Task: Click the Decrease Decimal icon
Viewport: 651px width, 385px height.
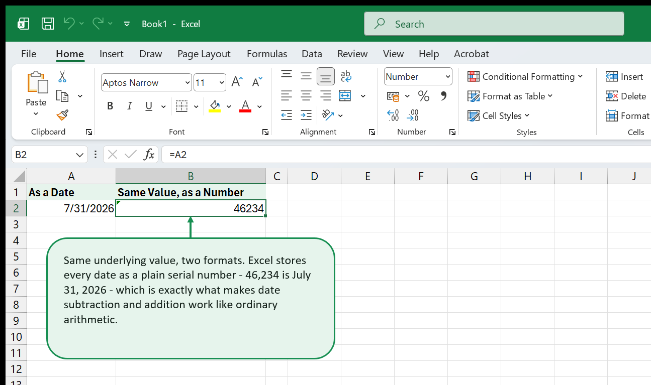Action: click(413, 115)
